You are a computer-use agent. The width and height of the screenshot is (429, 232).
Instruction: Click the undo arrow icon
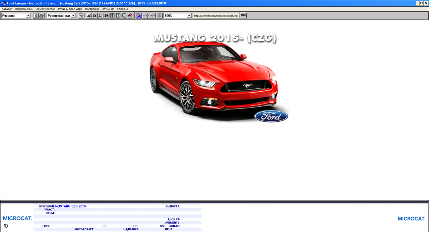pos(145,15)
